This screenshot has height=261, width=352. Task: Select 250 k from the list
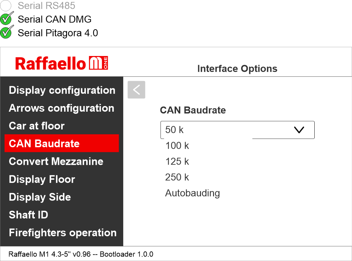click(x=177, y=177)
